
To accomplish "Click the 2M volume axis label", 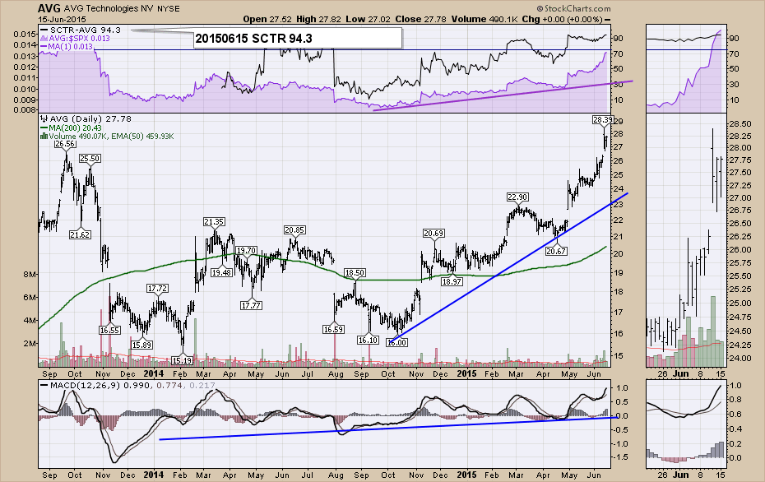I will point(30,344).
